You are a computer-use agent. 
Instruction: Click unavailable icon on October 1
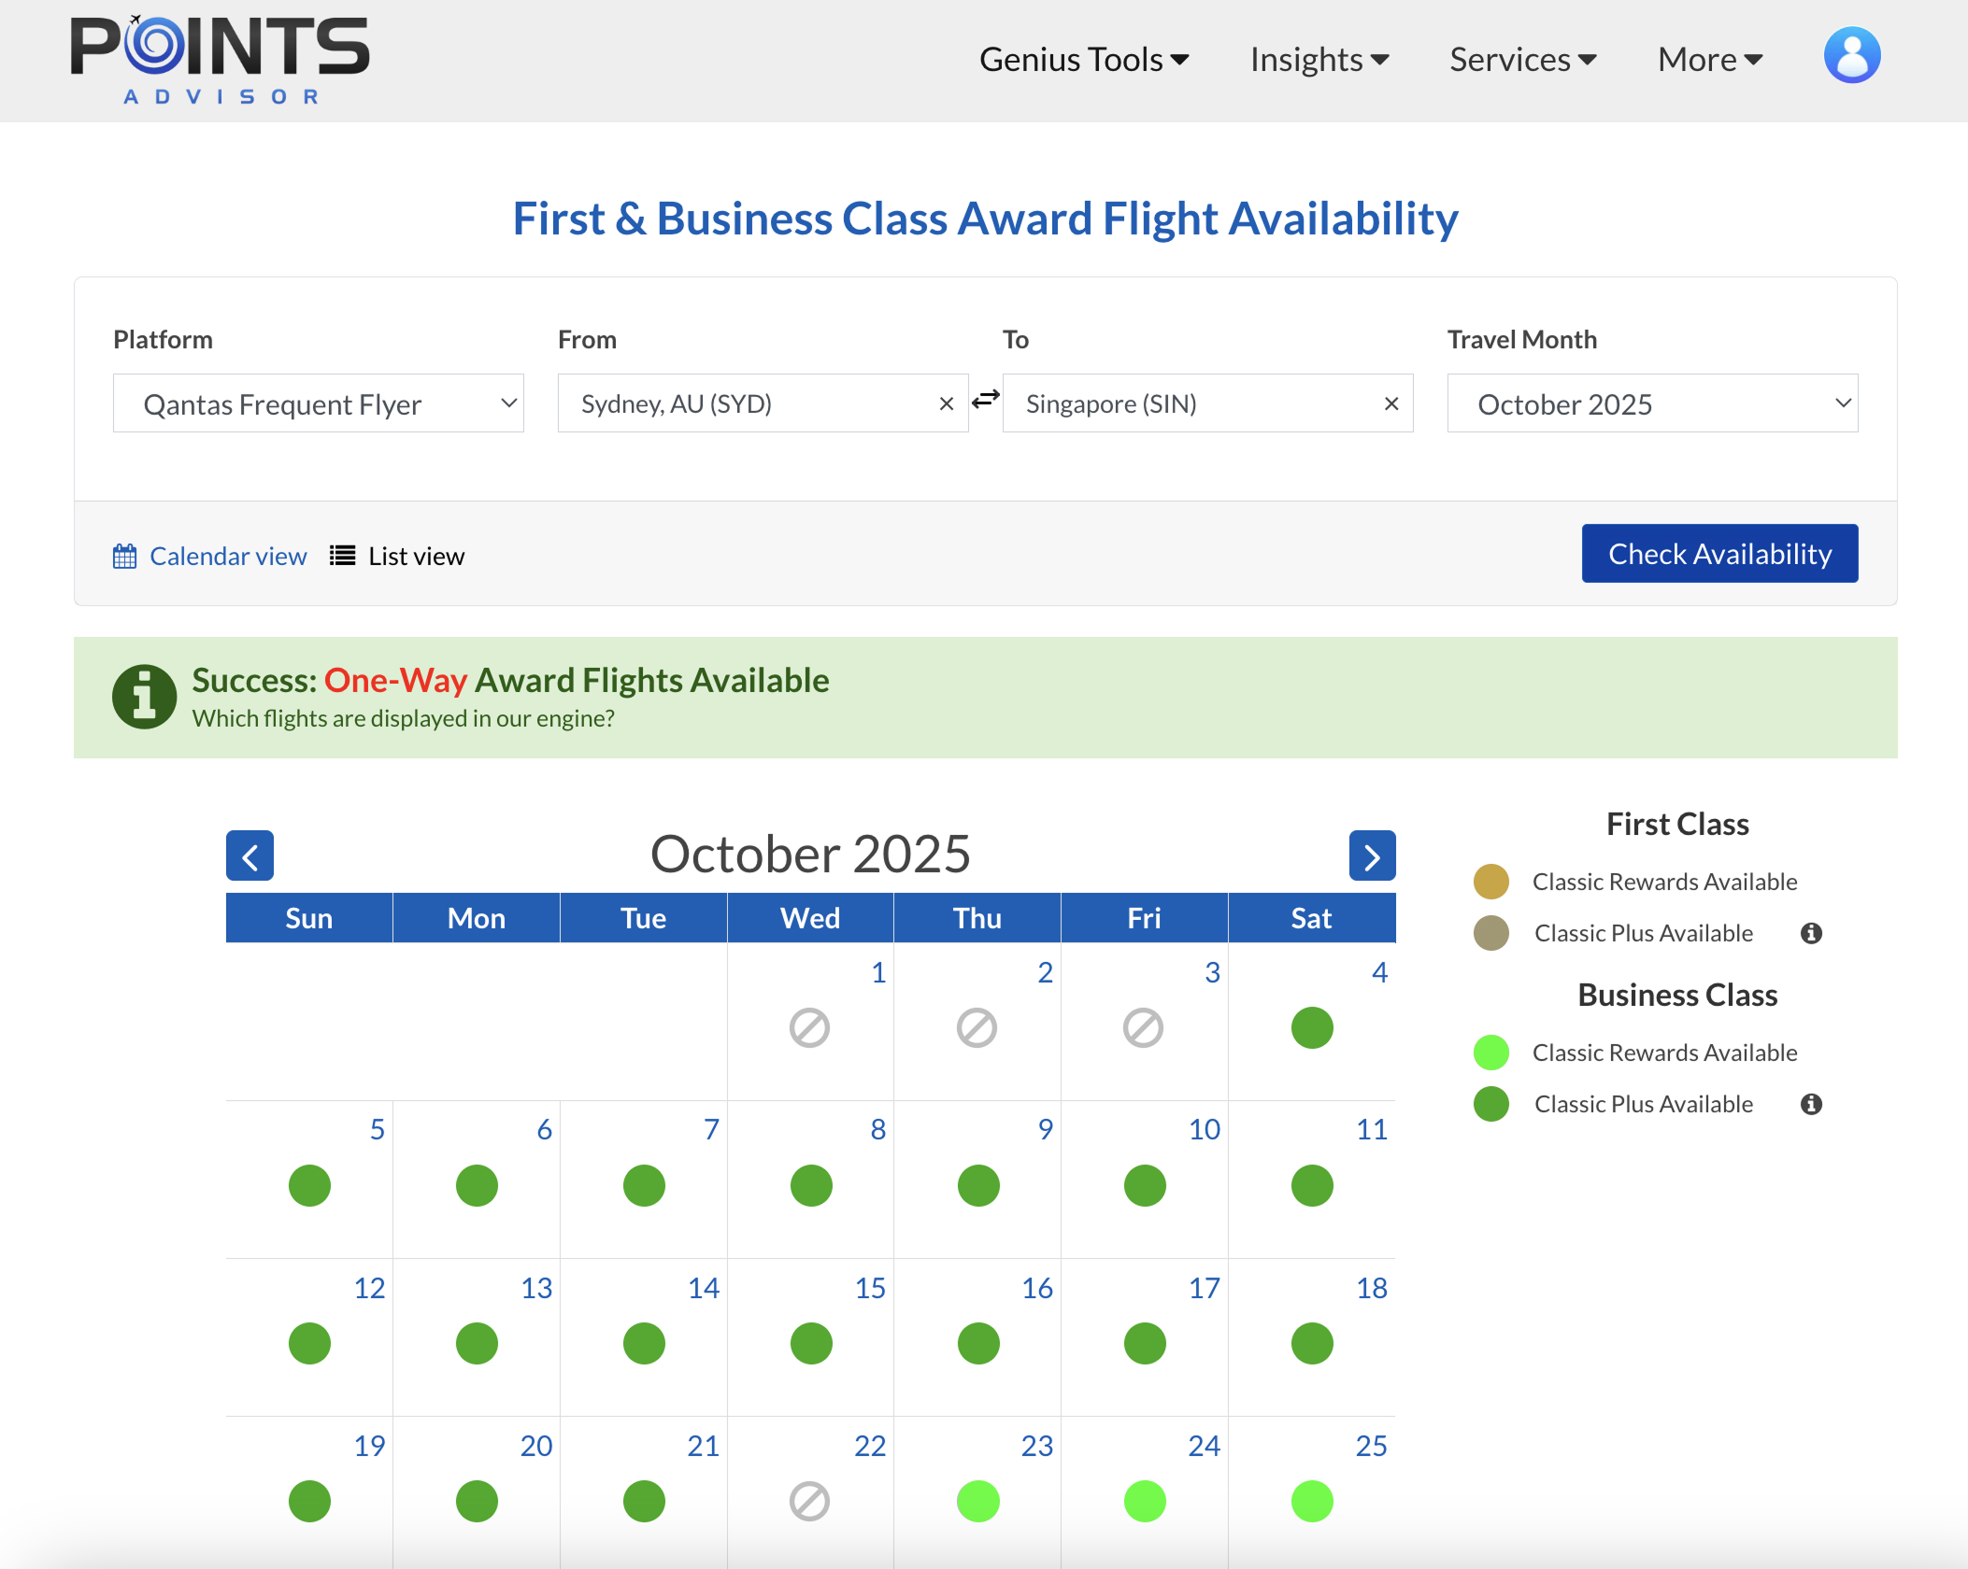coord(809,1028)
